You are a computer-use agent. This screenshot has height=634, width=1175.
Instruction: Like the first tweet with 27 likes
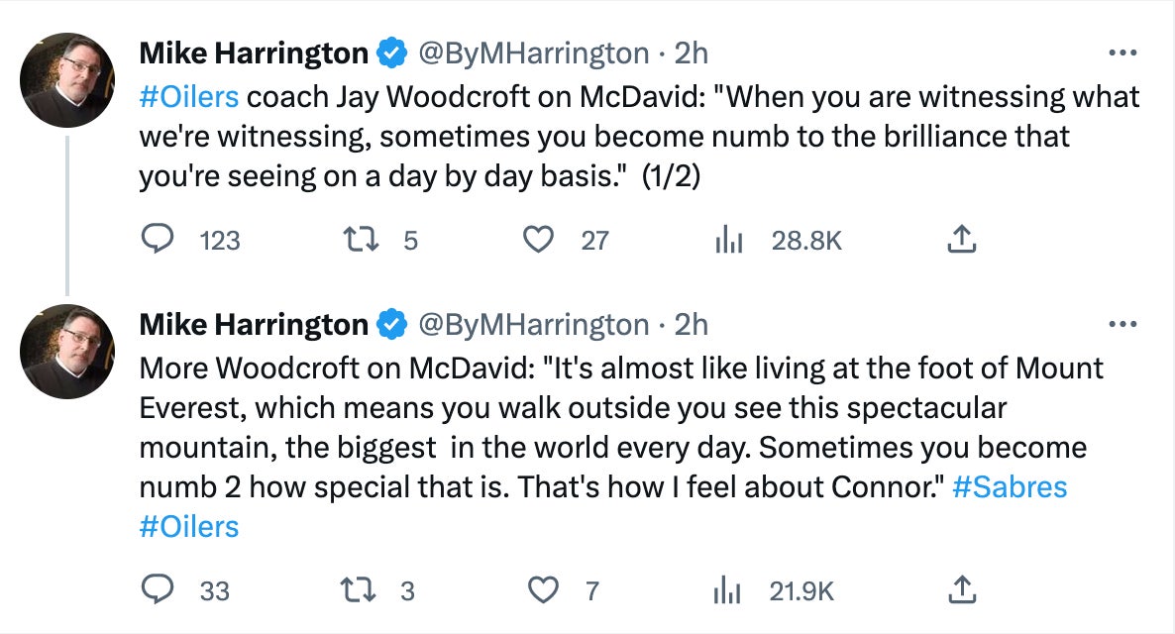click(x=538, y=240)
